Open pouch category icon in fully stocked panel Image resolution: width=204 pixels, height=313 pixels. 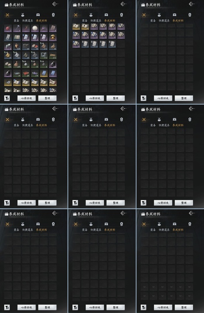tap(22, 15)
